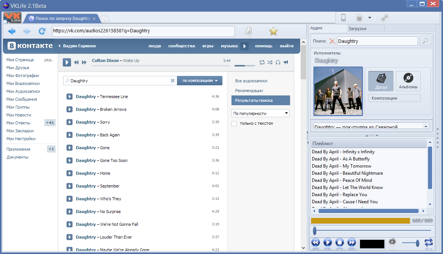Select 'Рекомендации' filter
The width and height of the screenshot is (443, 254).
tap(249, 91)
